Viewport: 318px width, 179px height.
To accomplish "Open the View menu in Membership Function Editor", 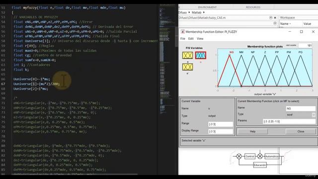I will (200, 39).
